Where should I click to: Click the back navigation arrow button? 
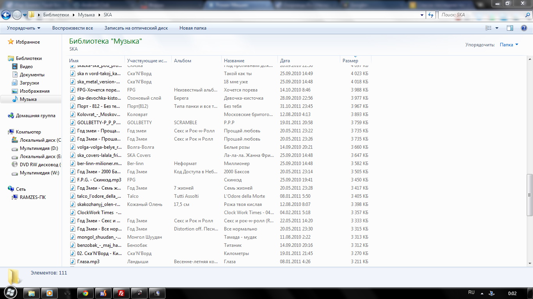tap(6, 15)
